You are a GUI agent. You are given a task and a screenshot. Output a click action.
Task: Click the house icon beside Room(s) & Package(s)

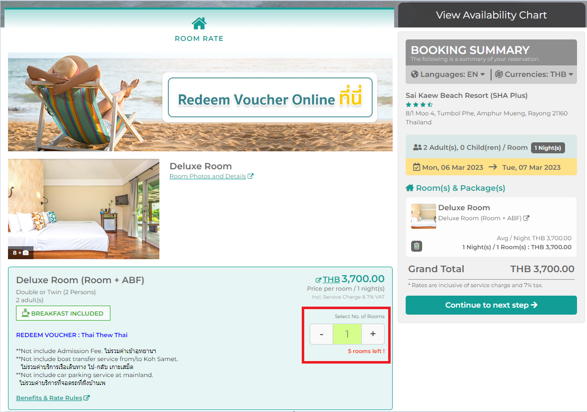click(410, 188)
